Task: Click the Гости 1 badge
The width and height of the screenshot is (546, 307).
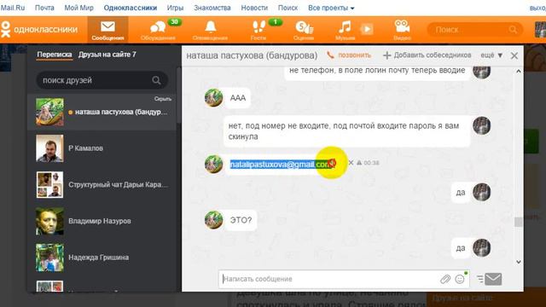Action: point(276,22)
